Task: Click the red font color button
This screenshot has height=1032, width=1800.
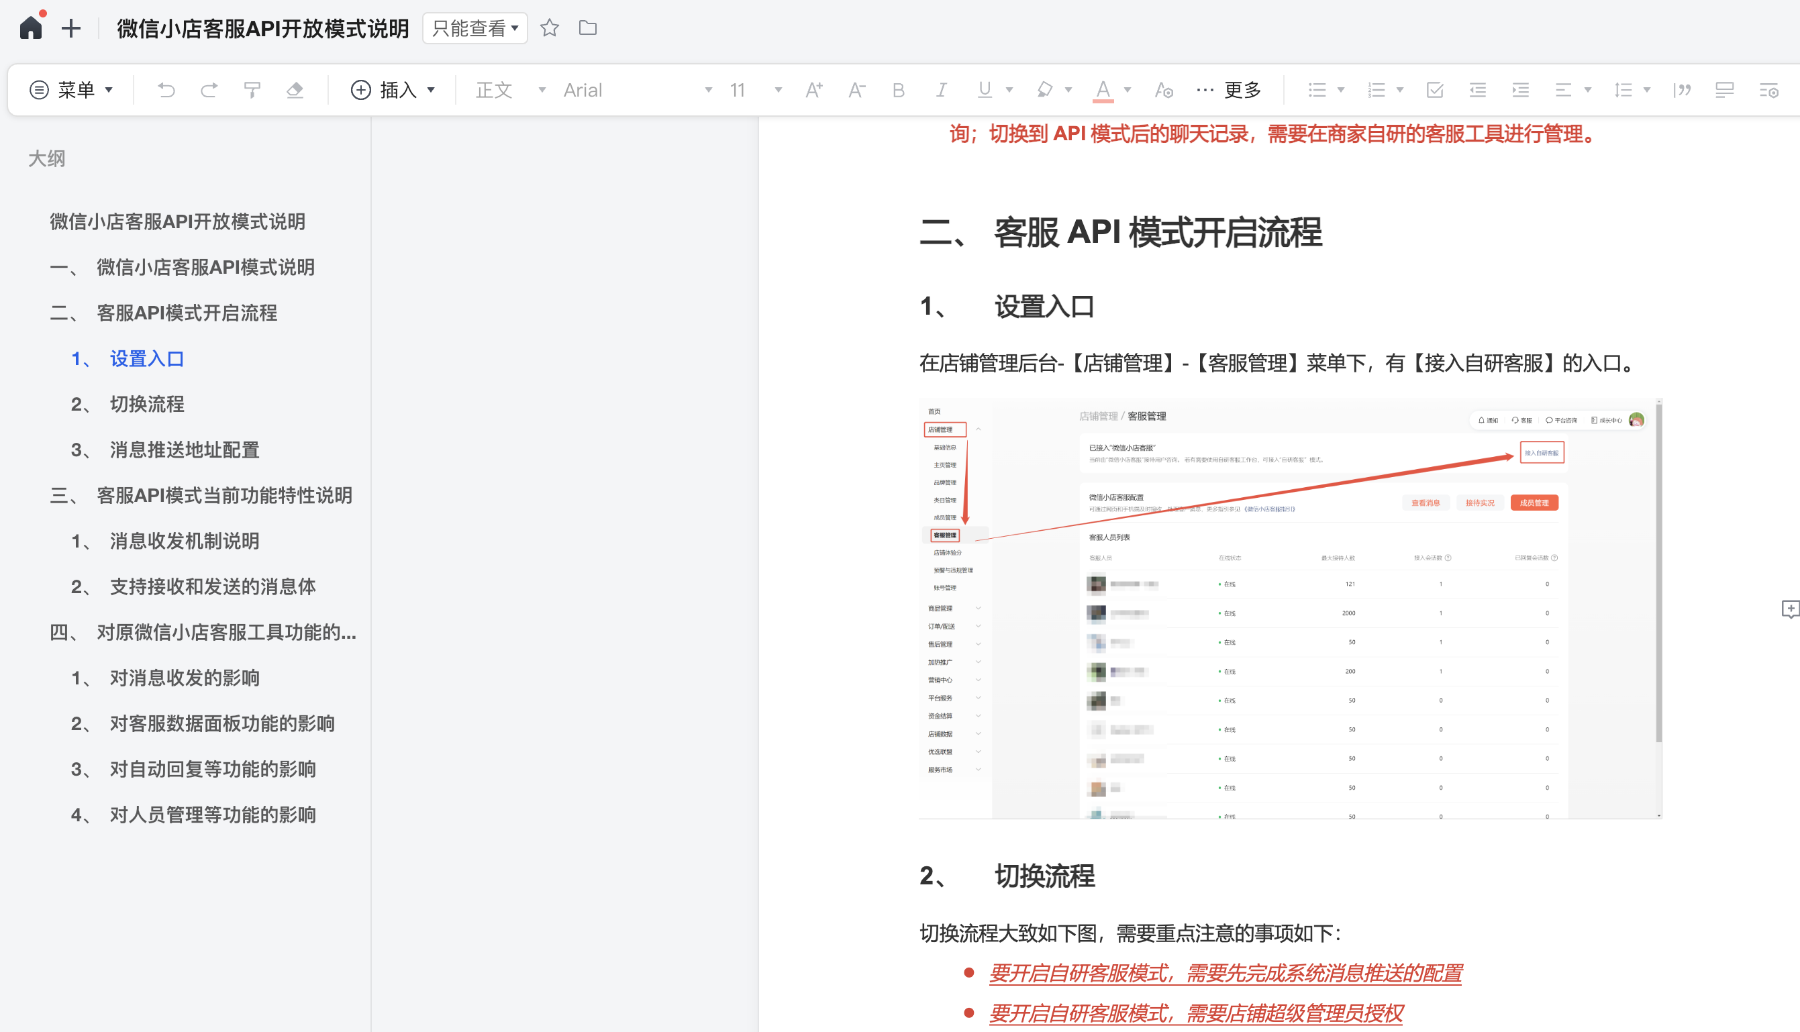Action: click(x=1103, y=90)
